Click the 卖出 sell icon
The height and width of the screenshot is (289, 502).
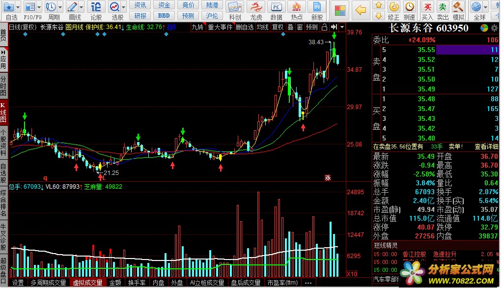pos(443,7)
